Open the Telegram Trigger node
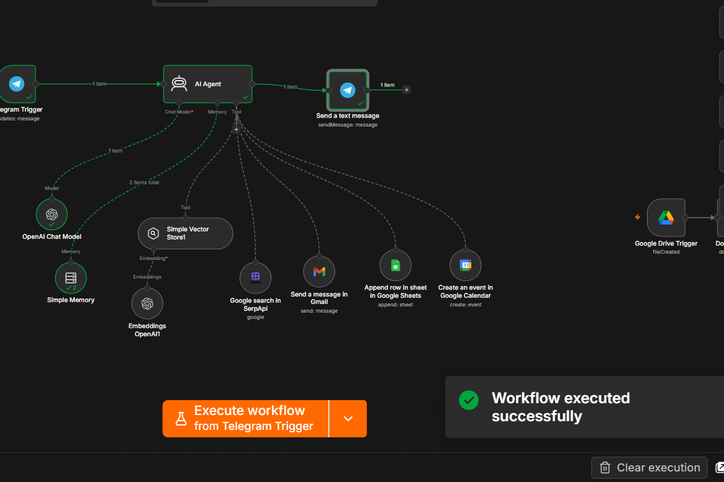724x482 pixels. (x=17, y=84)
